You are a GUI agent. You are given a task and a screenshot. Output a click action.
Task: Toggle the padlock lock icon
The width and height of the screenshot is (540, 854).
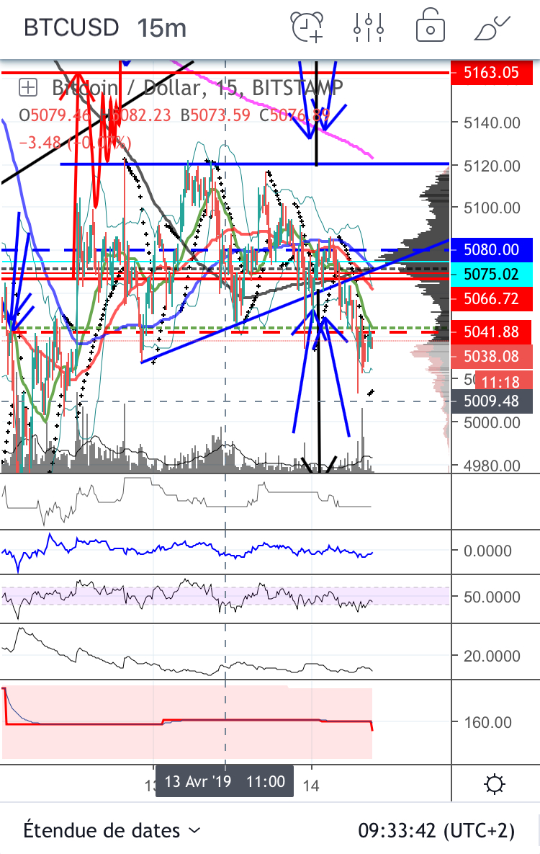430,27
